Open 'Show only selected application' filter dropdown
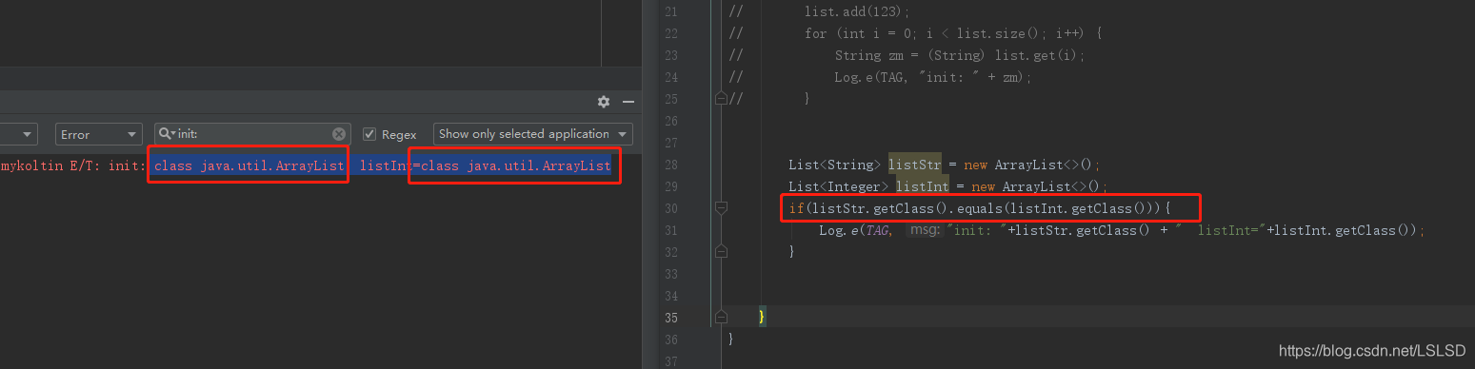This screenshot has height=369, width=1475. [x=532, y=134]
